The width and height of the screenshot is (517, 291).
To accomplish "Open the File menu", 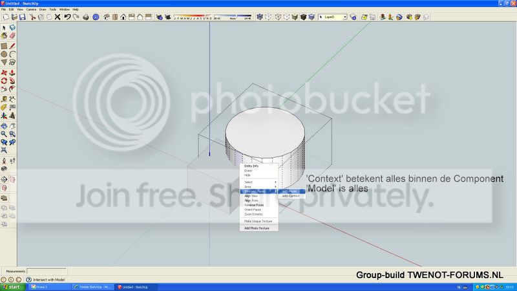I will (4, 10).
